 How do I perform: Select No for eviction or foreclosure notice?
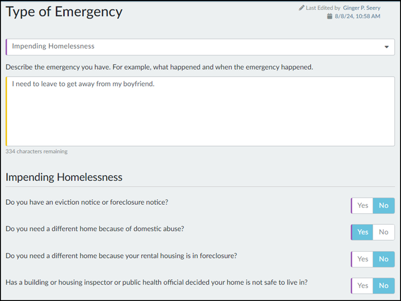384,205
